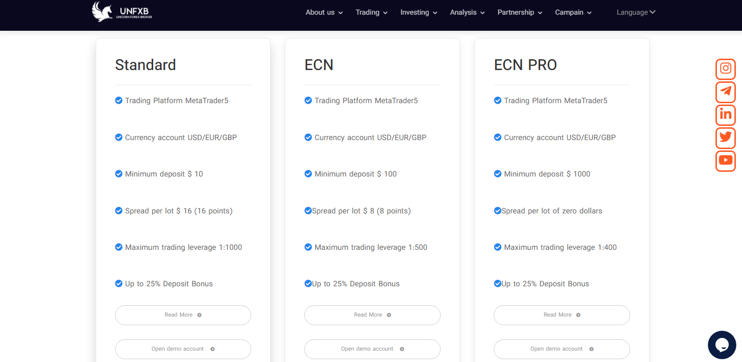Click the Twitter bird icon
This screenshot has width=742, height=362.
725,138
